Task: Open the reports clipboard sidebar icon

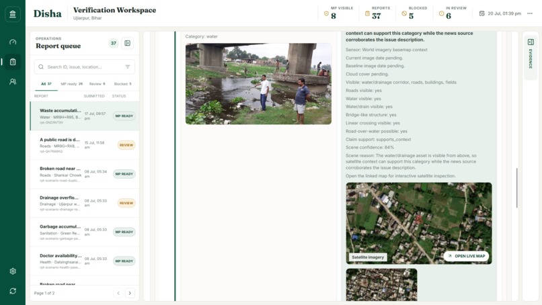Action: (x=13, y=62)
